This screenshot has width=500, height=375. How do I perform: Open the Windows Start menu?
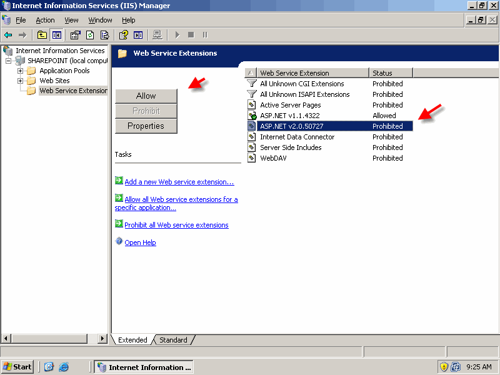click(x=17, y=367)
